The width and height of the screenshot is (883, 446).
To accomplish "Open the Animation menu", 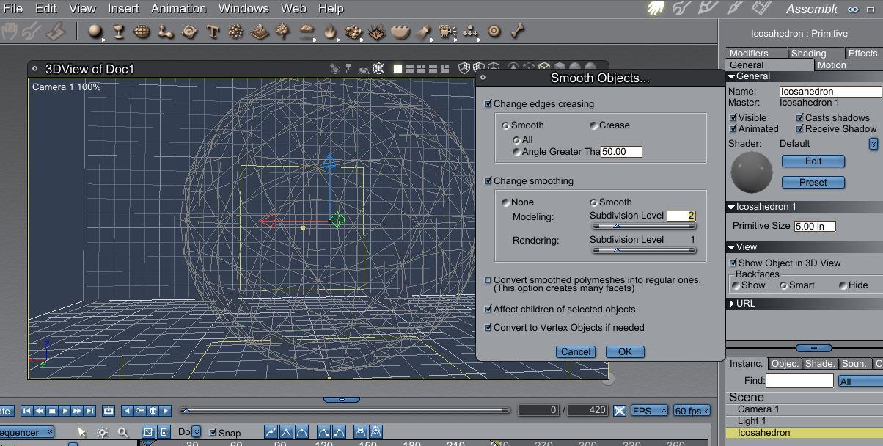I will [178, 9].
